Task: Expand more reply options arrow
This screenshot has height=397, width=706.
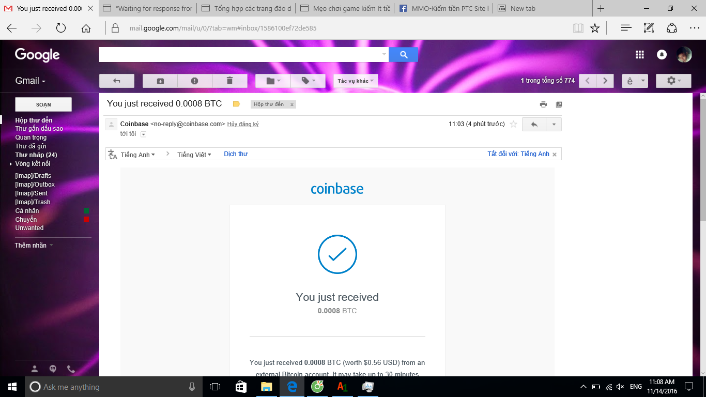Action: (x=554, y=125)
